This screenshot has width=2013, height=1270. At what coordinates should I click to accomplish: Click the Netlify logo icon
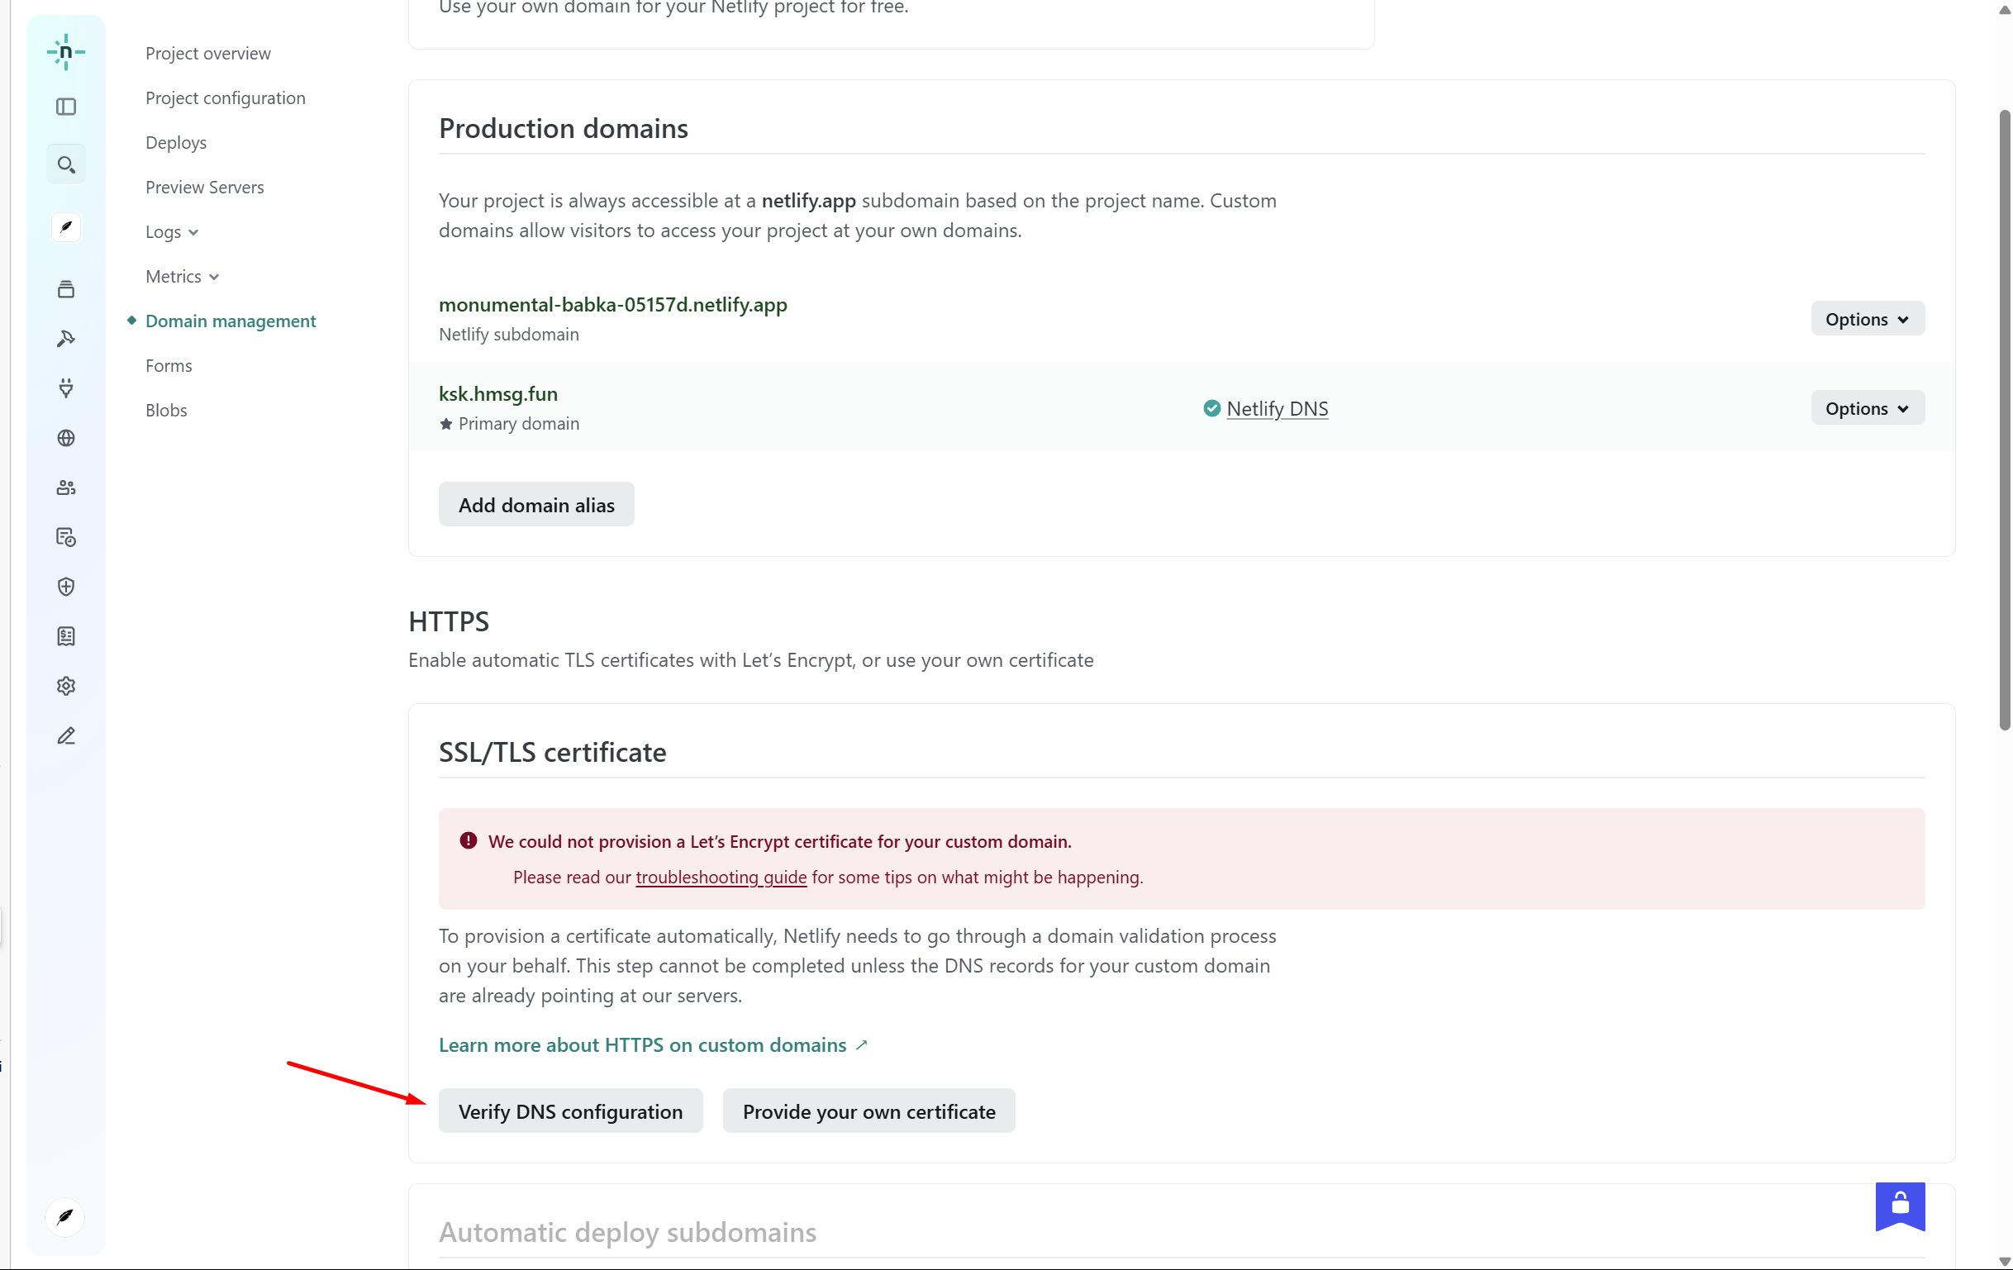tap(65, 52)
